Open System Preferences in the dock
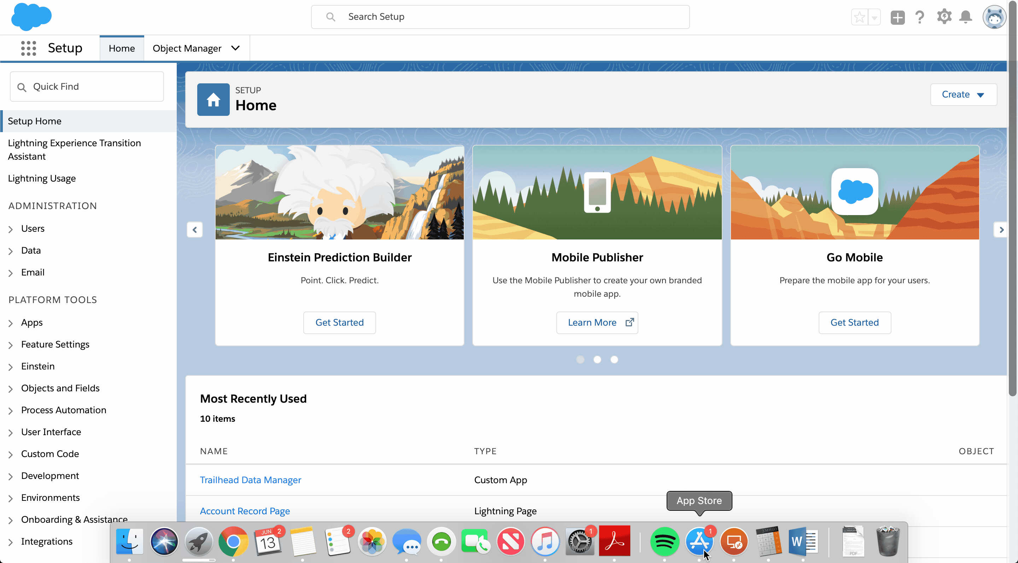Screen dimensions: 1018x563 point(579,541)
